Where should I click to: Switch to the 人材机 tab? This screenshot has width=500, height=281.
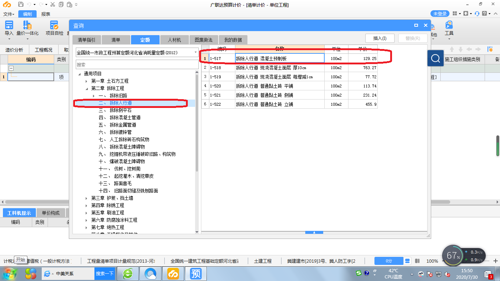[x=174, y=40]
